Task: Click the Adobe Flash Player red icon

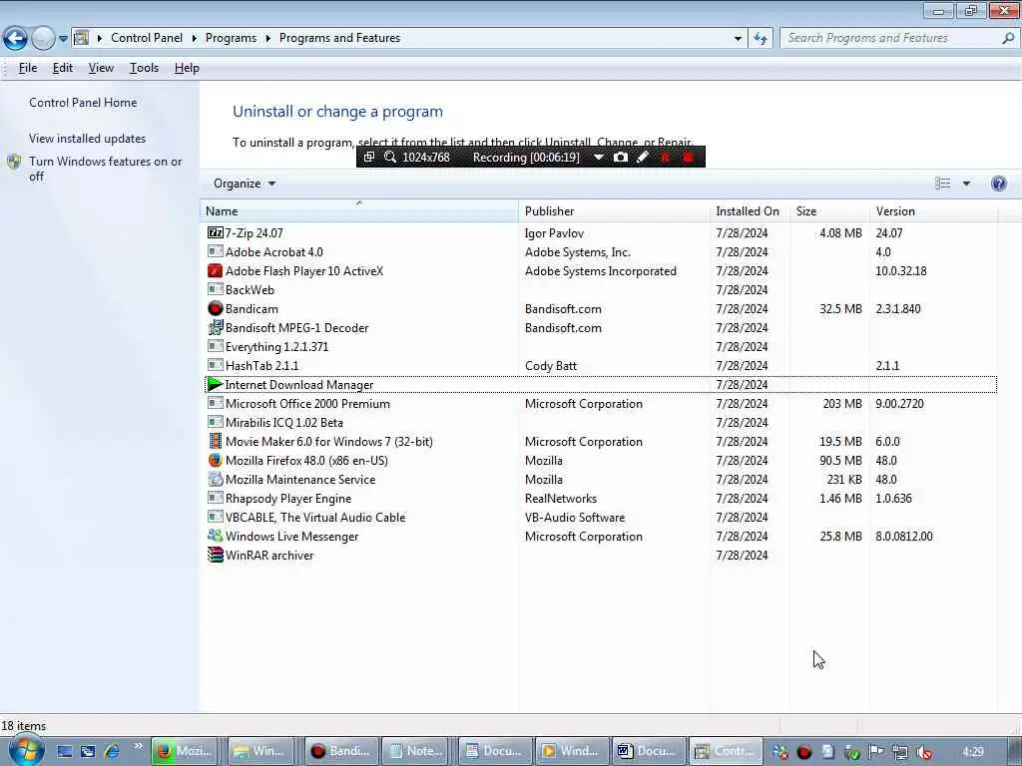Action: point(216,270)
